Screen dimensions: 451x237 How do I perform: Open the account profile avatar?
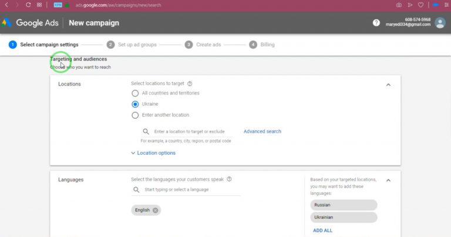tap(440, 23)
